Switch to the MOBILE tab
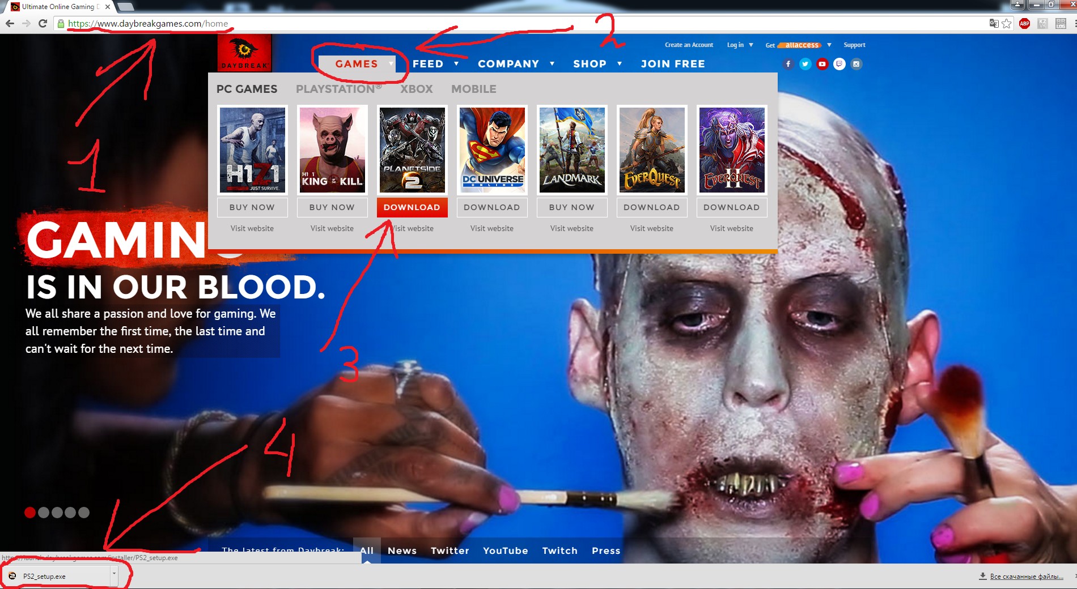1077x589 pixels. (x=474, y=89)
